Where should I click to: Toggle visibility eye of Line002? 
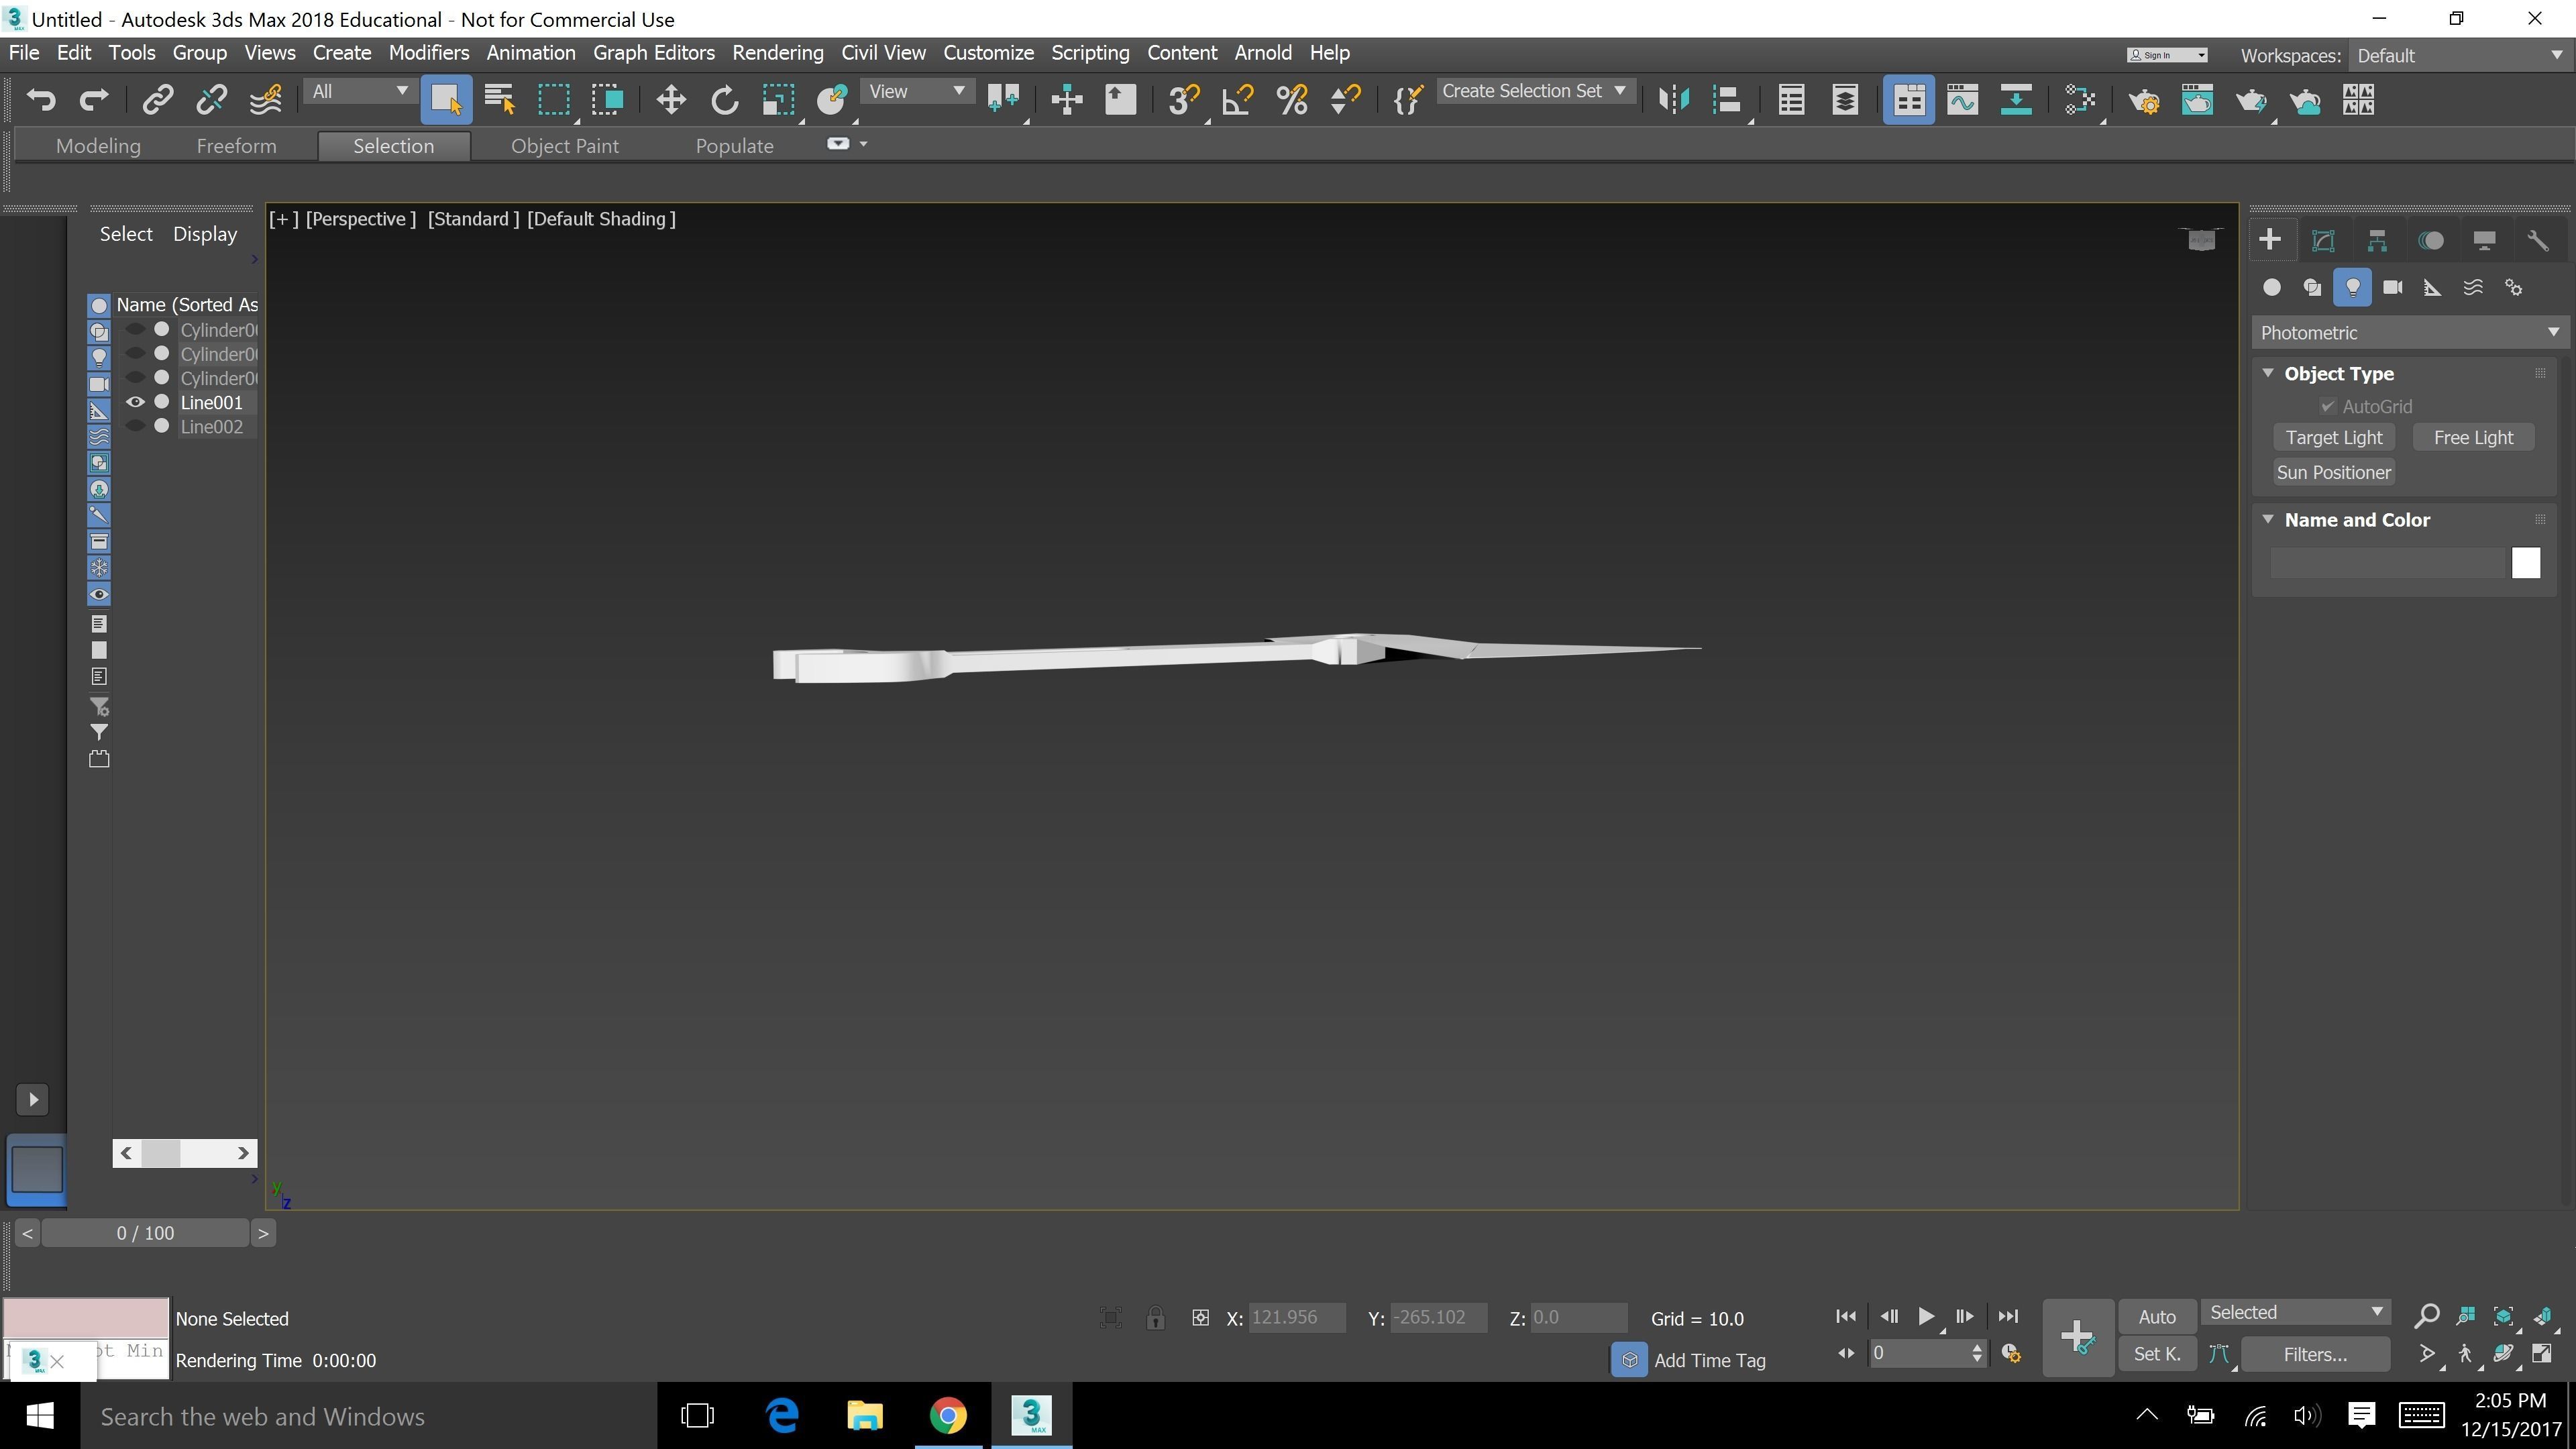click(135, 426)
